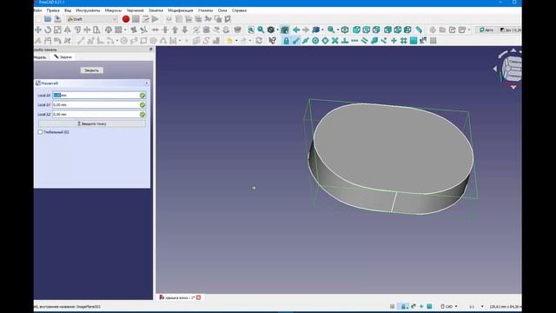Click the stop macro recording square icon
Viewport: 556px width, 313px height.
[x=136, y=19]
